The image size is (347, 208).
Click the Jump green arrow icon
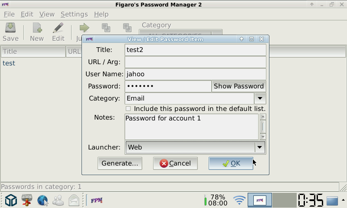click(84, 28)
